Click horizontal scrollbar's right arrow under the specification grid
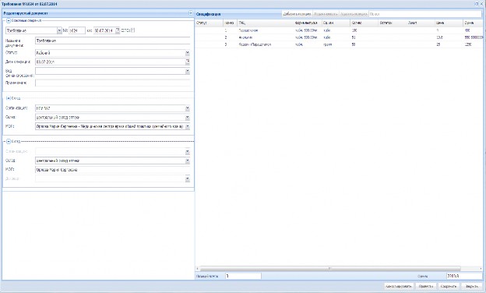 pos(481,269)
